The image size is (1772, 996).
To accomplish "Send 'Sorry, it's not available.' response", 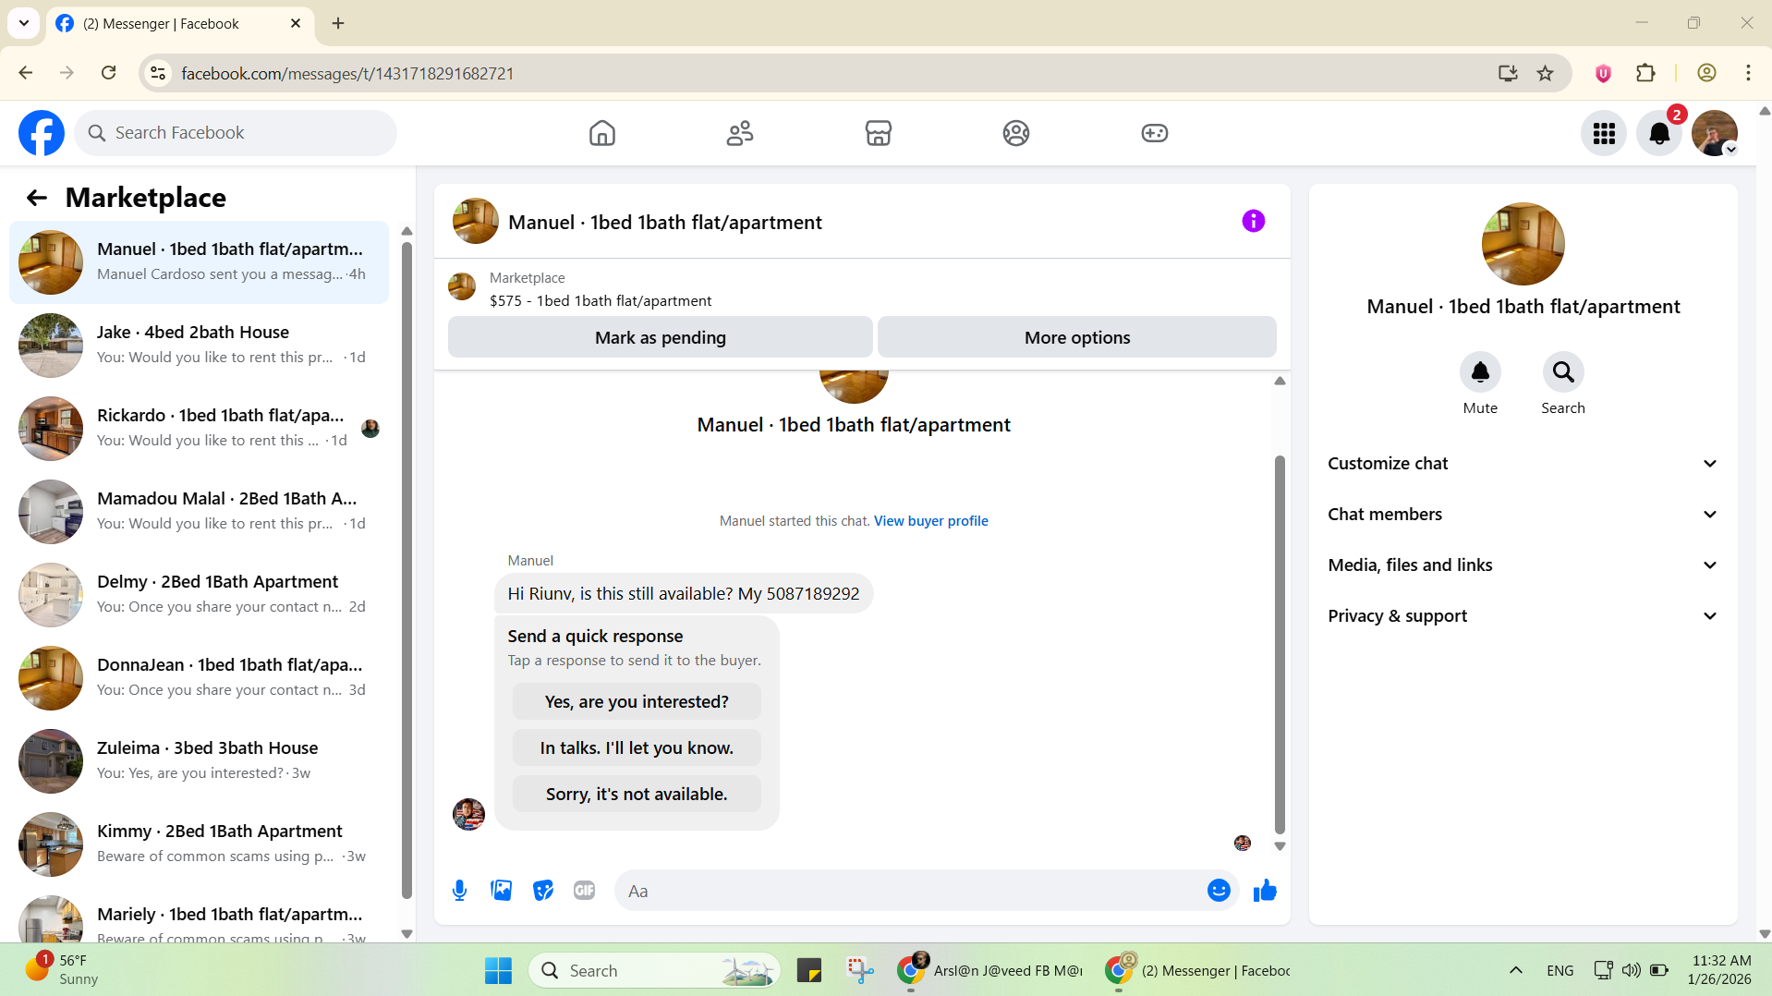I will point(637,794).
